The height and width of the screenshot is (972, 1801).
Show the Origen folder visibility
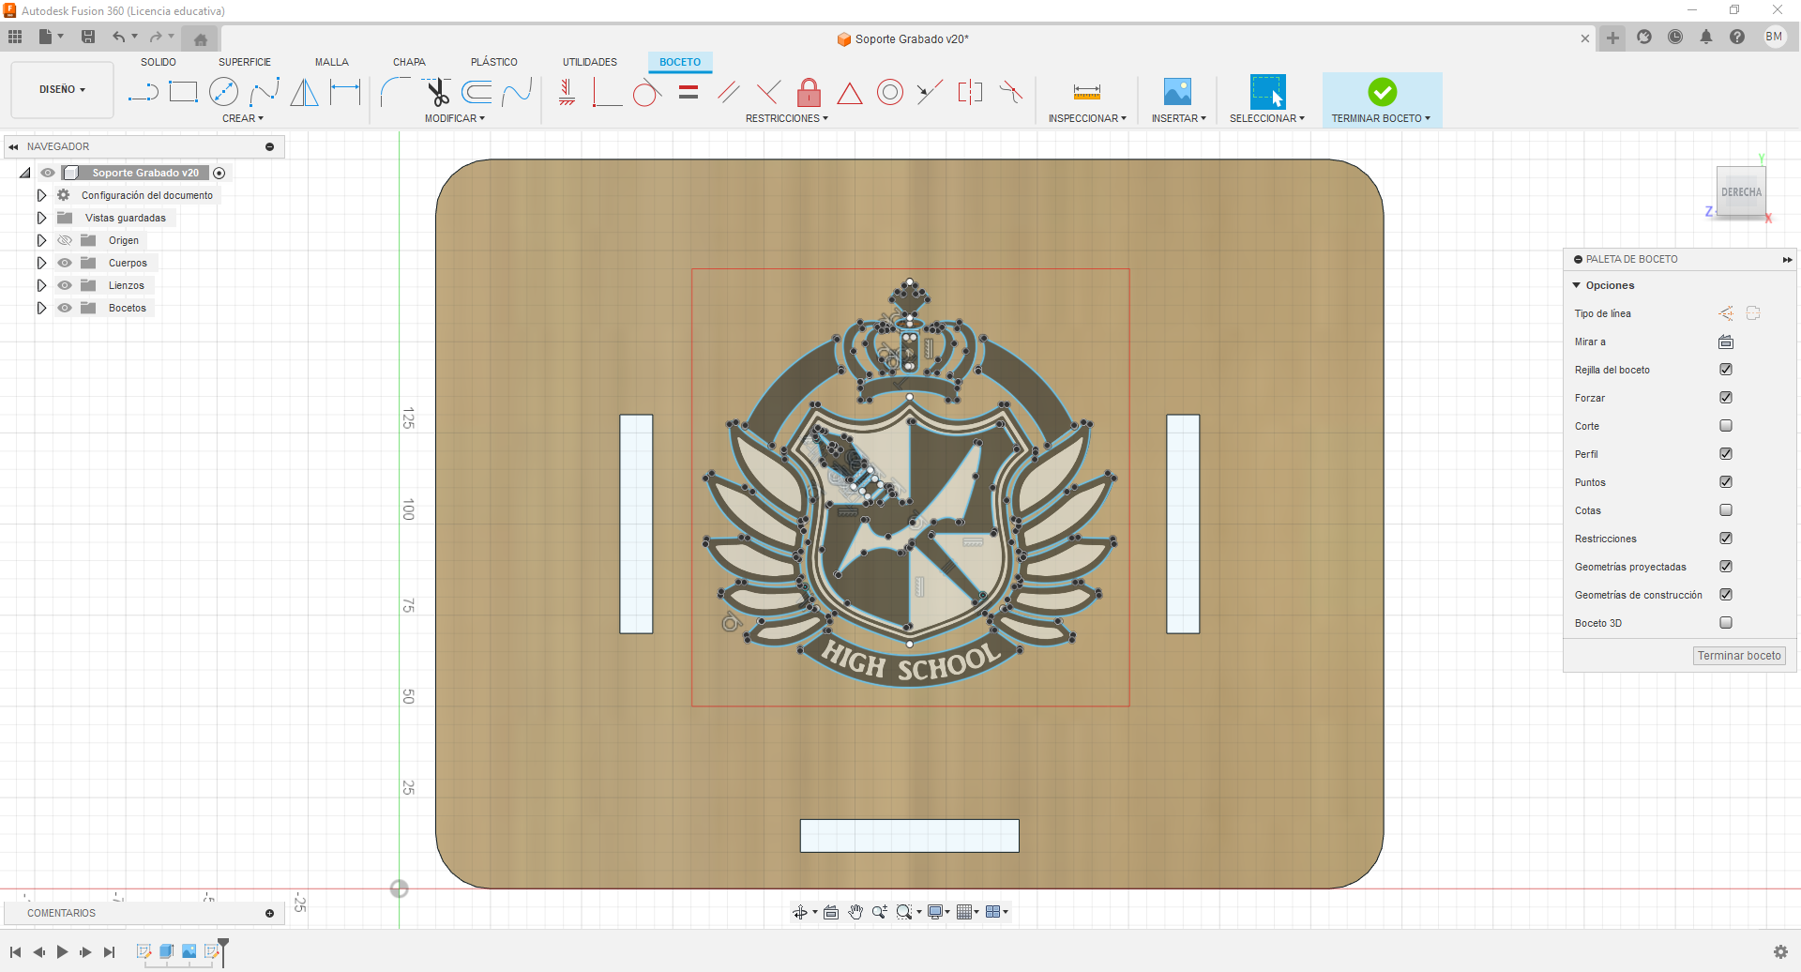coord(65,240)
